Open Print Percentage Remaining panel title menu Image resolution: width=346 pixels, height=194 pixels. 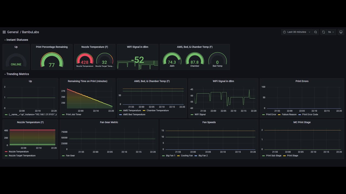(x=52, y=47)
